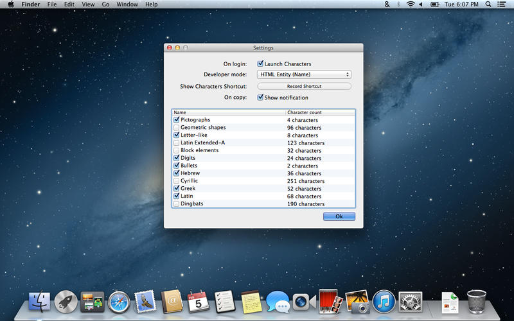Image resolution: width=514 pixels, height=321 pixels.
Task: Open Reminders checklist icon in Dock
Action: tap(225, 301)
